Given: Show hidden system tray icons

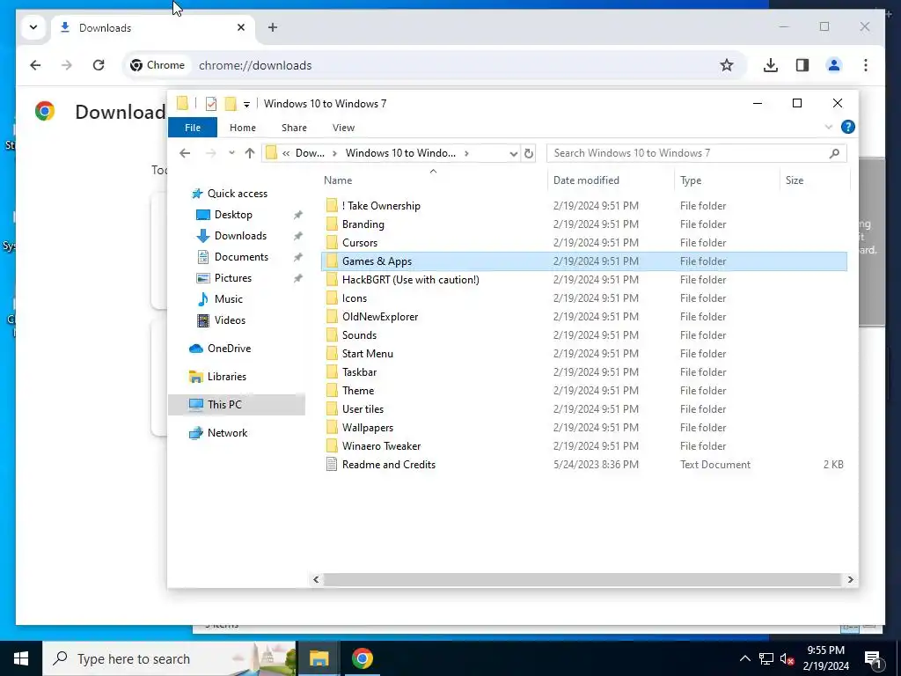Looking at the screenshot, I should pos(744,658).
